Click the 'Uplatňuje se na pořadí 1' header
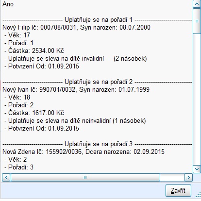The height and width of the screenshot is (201, 201). click(x=99, y=20)
